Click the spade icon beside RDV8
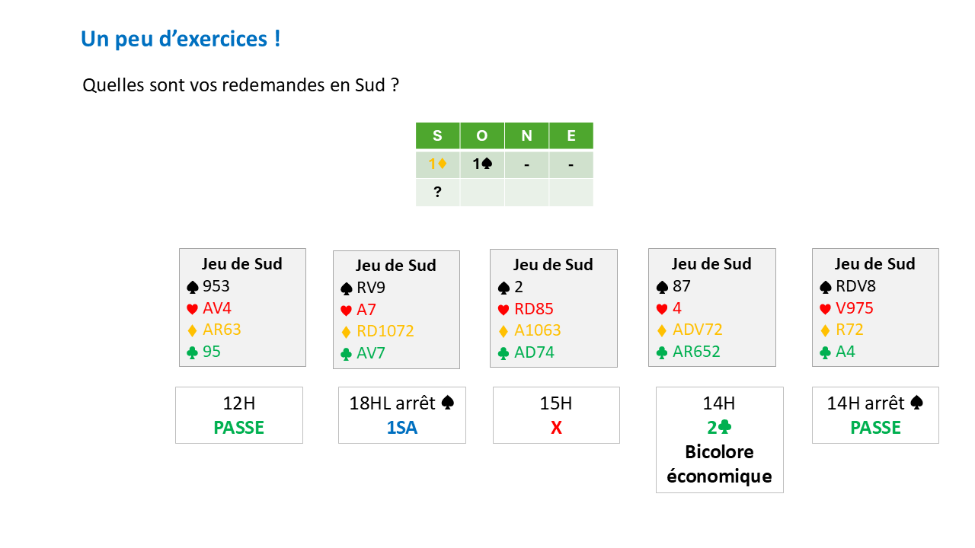Viewport: 975px width, 548px height. tap(825, 287)
